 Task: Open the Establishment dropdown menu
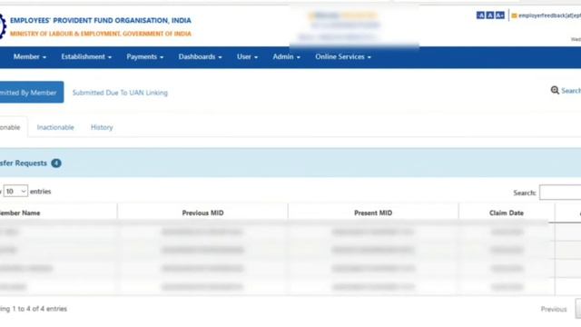point(86,56)
